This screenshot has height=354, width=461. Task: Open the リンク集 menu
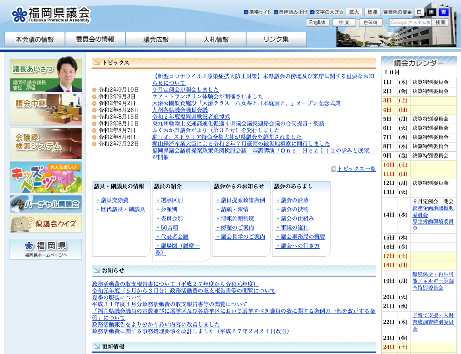click(x=276, y=39)
